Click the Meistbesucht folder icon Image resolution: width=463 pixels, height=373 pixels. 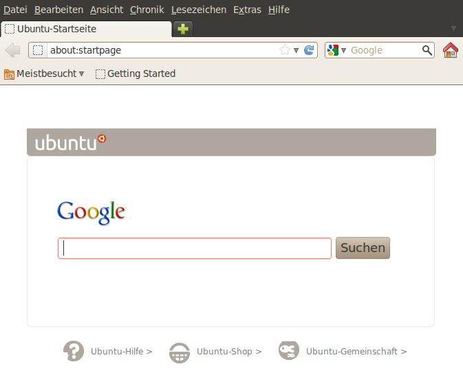(x=9, y=74)
